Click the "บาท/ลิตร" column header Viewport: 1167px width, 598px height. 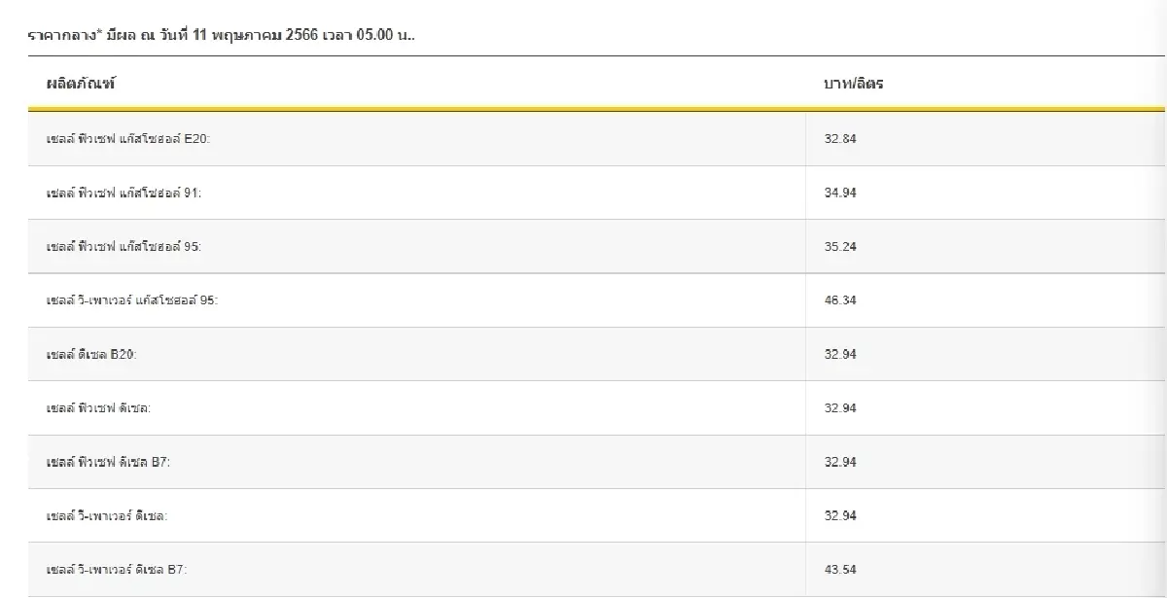tap(853, 84)
